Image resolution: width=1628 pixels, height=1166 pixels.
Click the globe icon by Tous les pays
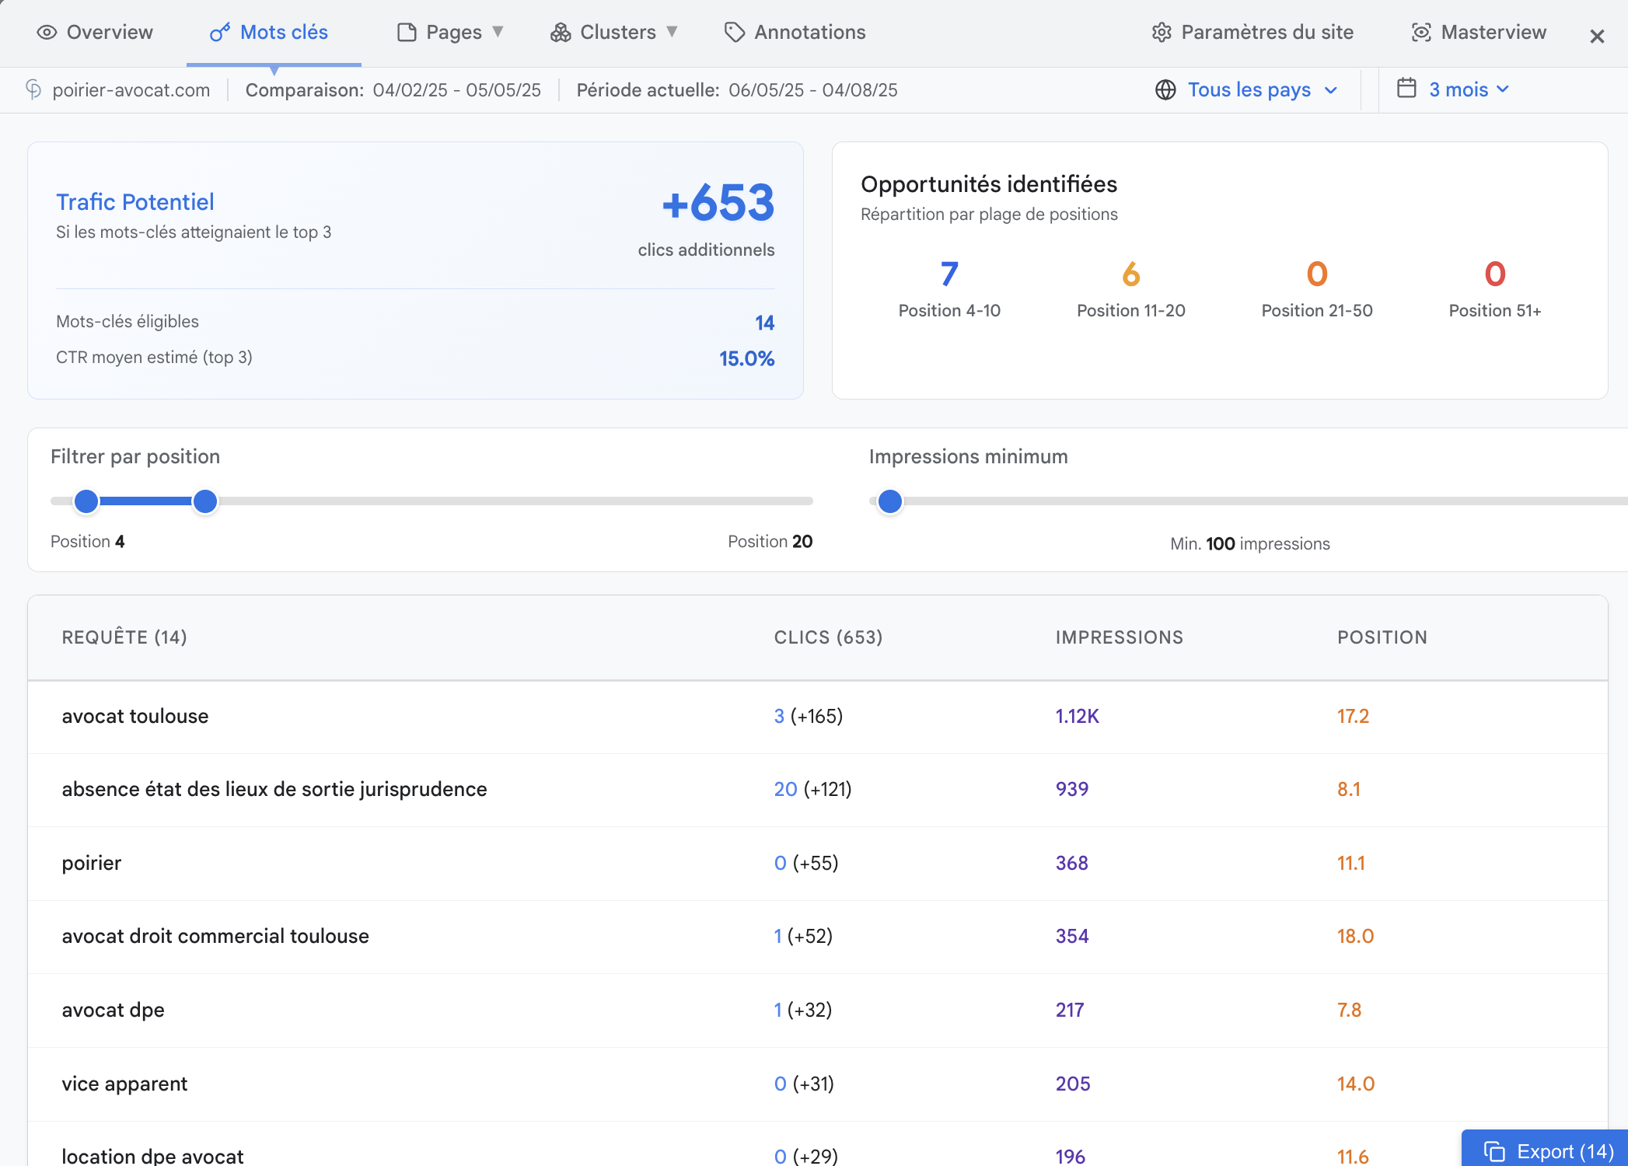point(1165,89)
